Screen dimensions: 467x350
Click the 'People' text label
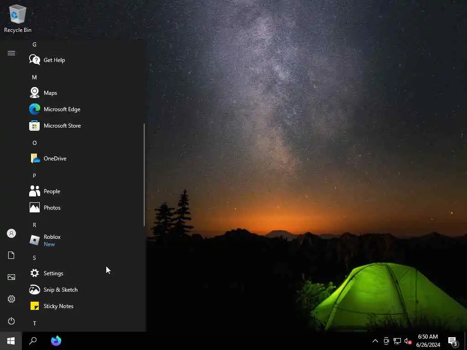coord(52,191)
